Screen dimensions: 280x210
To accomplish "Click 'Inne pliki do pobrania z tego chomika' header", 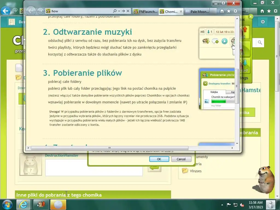I will pos(59,195).
